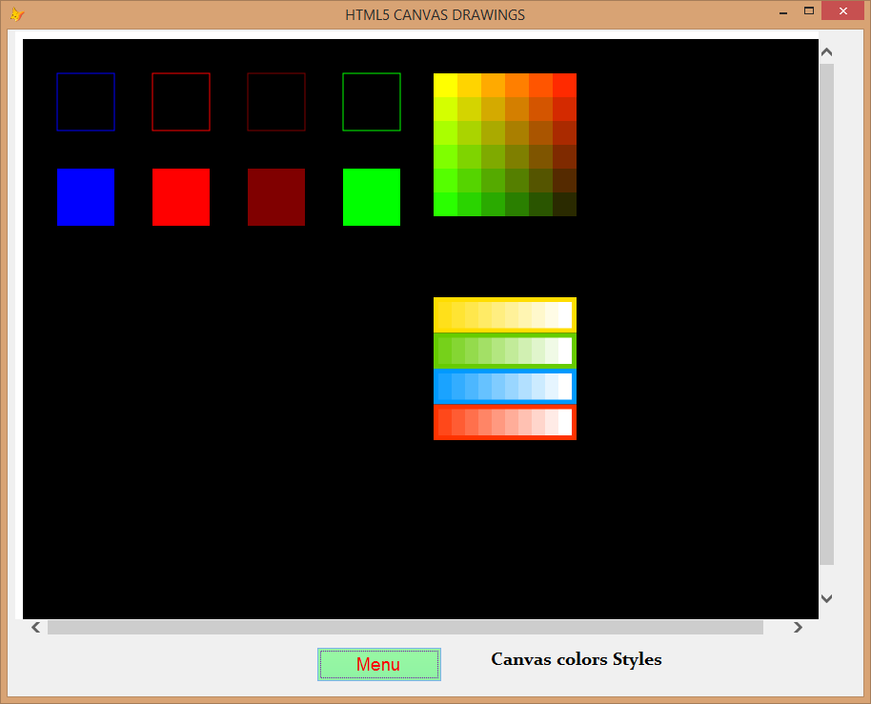871x704 pixels.
Task: Select the green outlined square on the canvas
Action: (372, 101)
